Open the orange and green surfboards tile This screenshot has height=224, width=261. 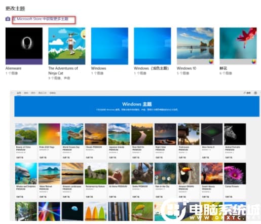tap(96, 211)
